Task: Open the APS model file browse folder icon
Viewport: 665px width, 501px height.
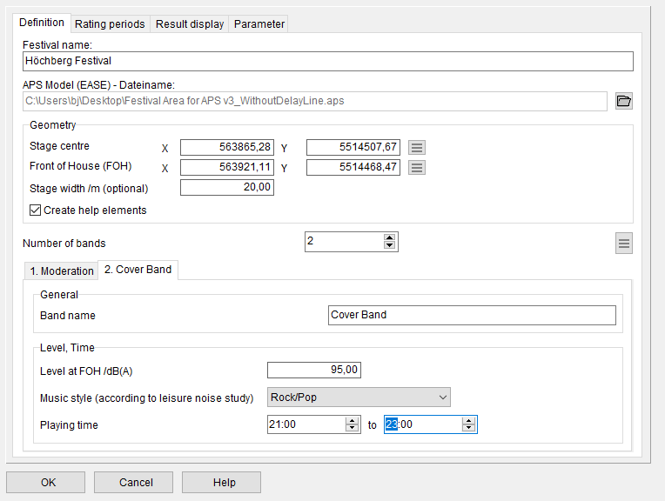Action: [624, 101]
